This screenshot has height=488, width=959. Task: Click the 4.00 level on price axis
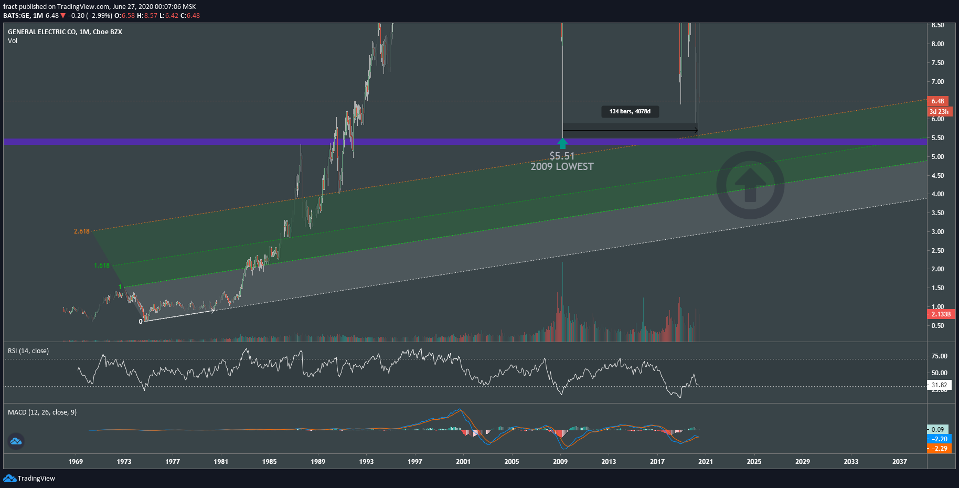coord(937,194)
